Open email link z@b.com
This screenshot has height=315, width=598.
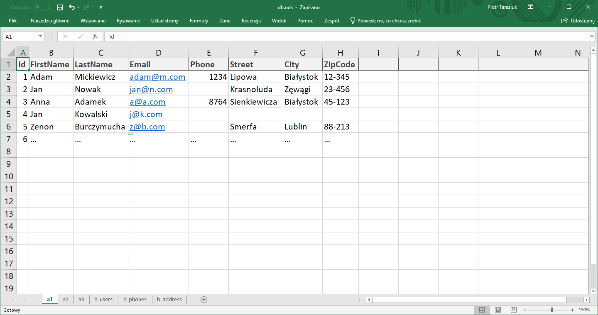147,127
